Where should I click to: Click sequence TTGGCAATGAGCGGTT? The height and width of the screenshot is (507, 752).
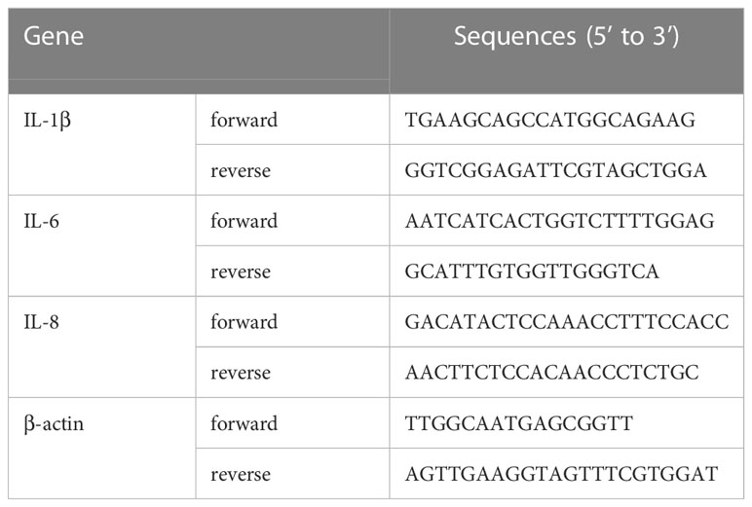(519, 423)
